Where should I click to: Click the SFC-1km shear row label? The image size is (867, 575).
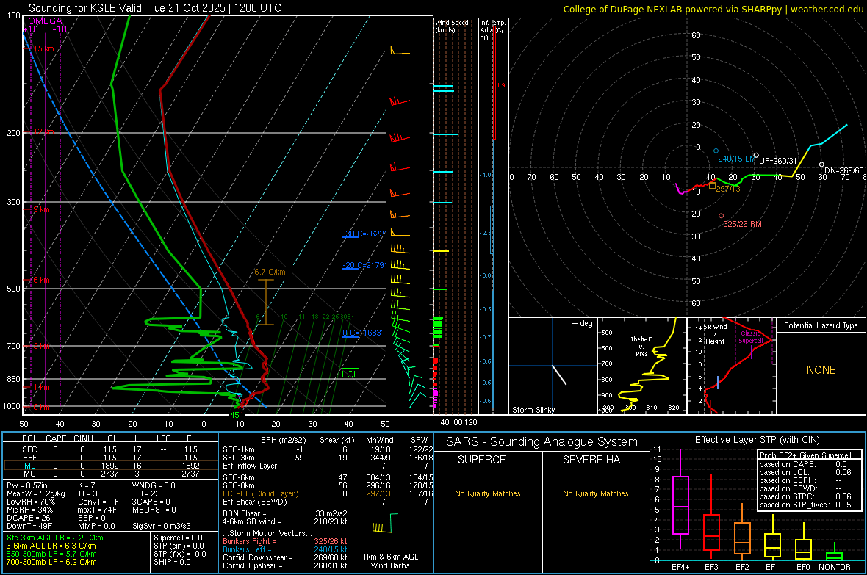[x=239, y=449]
